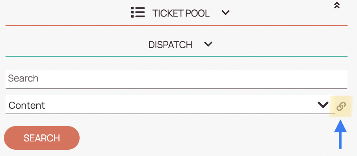Click the highlighted link icon above the blue arrow
Image resolution: width=357 pixels, height=156 pixels.
tap(341, 106)
